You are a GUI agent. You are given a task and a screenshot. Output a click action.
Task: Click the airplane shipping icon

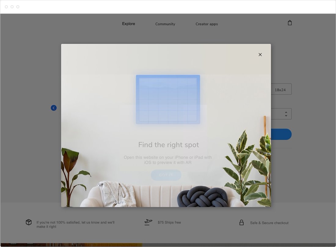(148, 222)
